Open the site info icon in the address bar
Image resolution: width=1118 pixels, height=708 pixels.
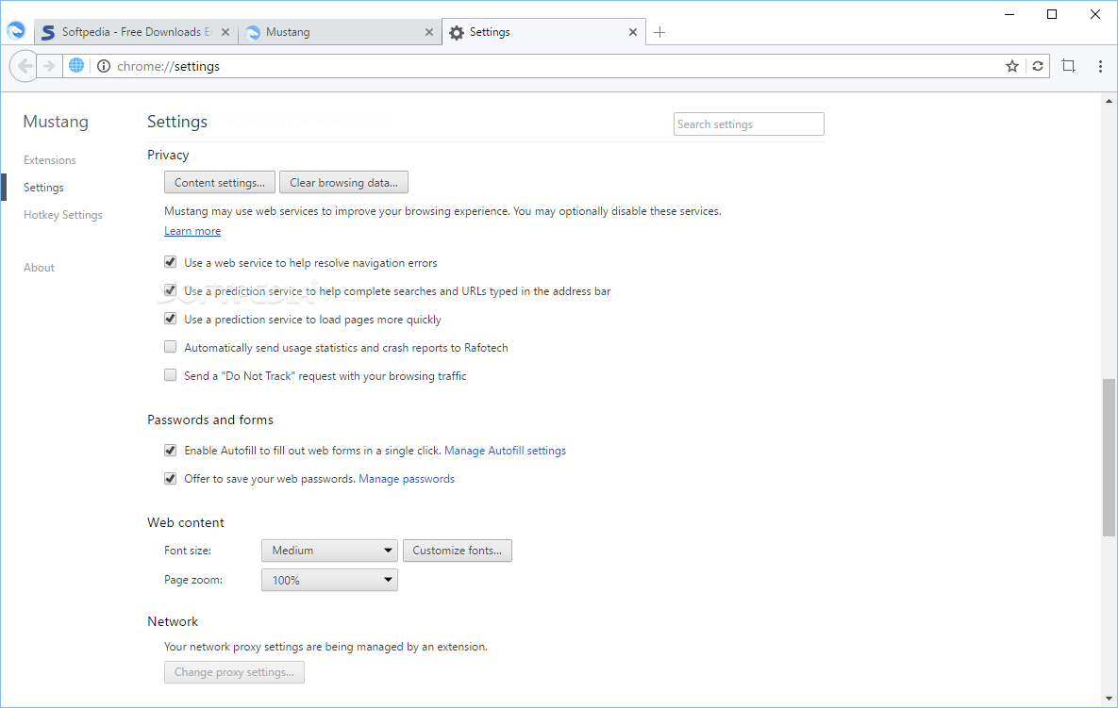click(x=104, y=66)
